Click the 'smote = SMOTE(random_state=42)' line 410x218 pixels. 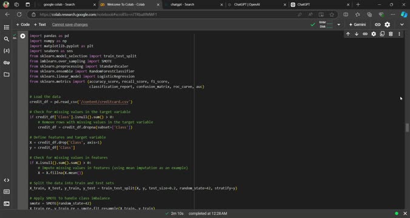pos(61,203)
